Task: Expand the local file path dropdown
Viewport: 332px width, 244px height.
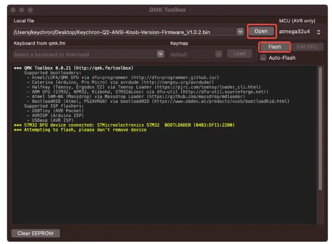Action: 240,32
